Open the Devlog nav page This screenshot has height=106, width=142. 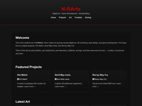tap(88, 18)
